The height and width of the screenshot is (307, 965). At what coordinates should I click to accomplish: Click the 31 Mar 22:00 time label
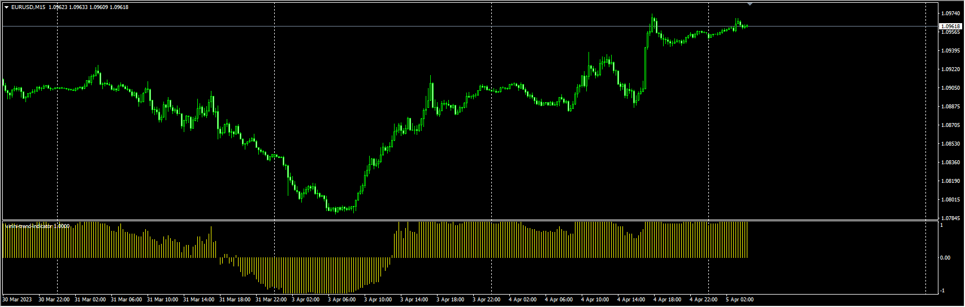click(x=271, y=300)
